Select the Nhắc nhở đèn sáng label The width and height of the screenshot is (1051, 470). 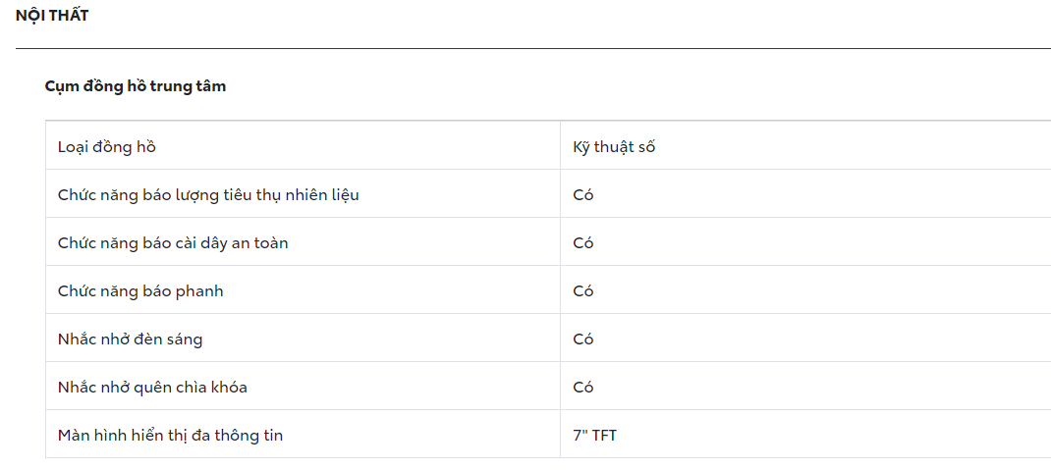point(131,339)
